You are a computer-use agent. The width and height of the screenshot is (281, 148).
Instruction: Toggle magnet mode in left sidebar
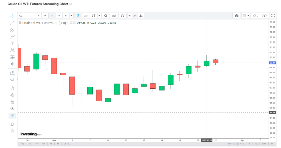12,88
